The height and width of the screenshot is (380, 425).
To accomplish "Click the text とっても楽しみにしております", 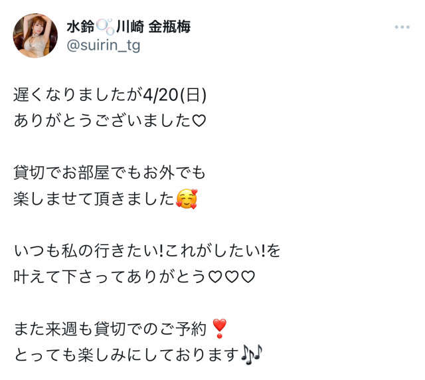I will click(126, 355).
